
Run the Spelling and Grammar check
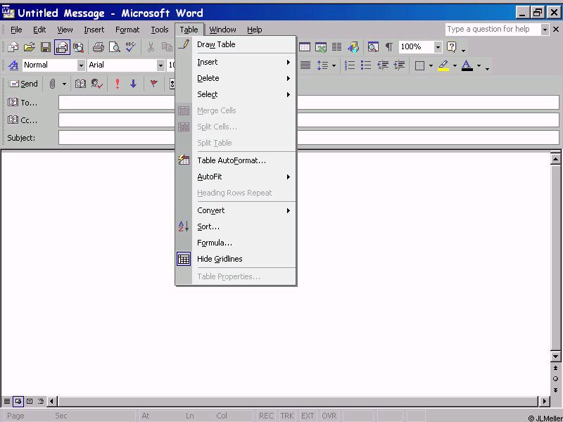[130, 47]
